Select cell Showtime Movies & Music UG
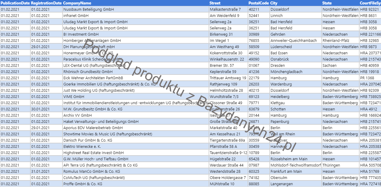381x187 pixels. tap(136, 134)
